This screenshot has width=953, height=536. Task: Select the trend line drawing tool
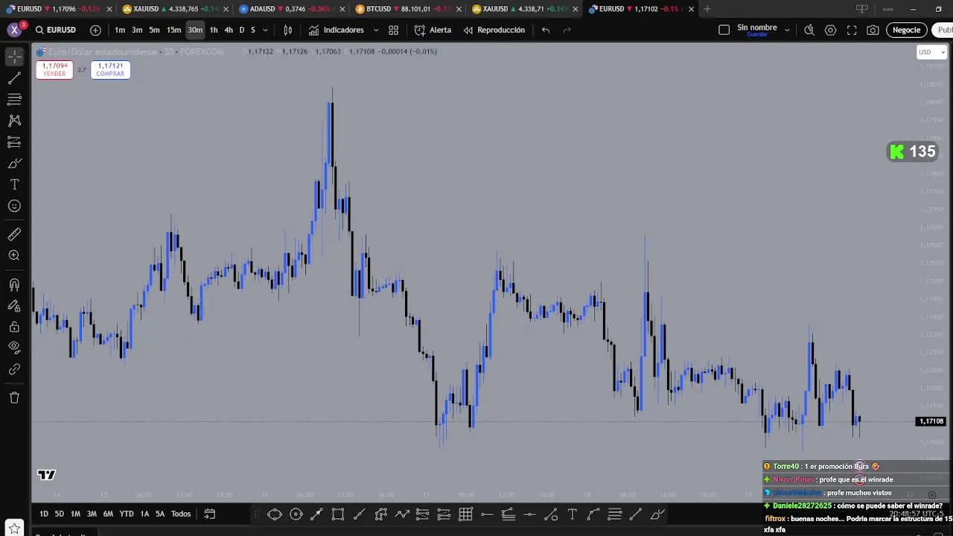click(x=14, y=78)
